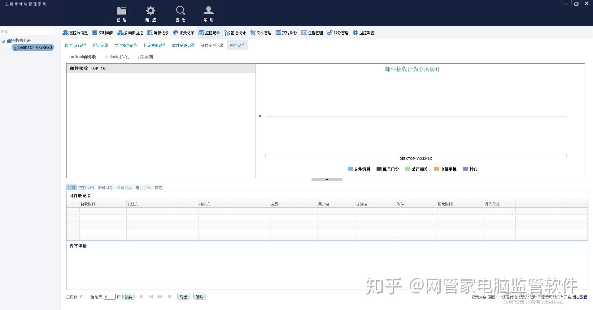
Task: Click the 导出 export button
Action: 184,297
